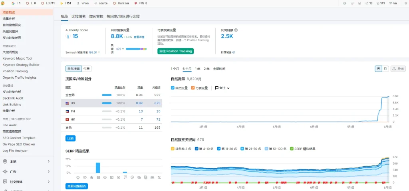The height and width of the screenshot is (191, 409).
Task: Open Site Audit in sidebar
Action: pyautogui.click(x=10, y=125)
